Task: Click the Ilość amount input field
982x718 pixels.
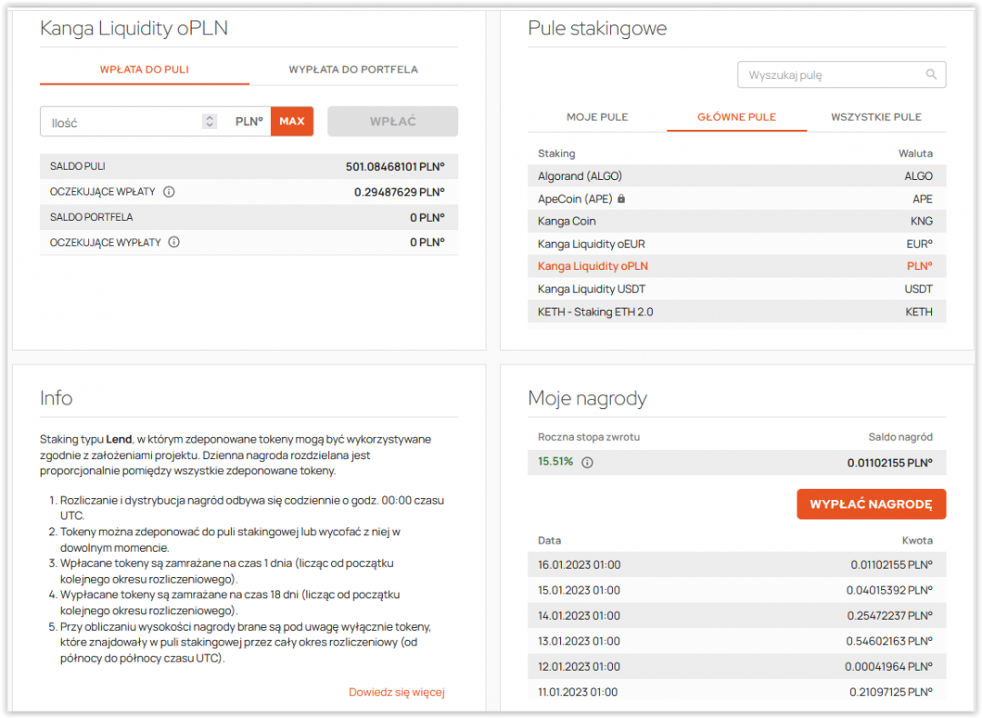Action: 123,122
